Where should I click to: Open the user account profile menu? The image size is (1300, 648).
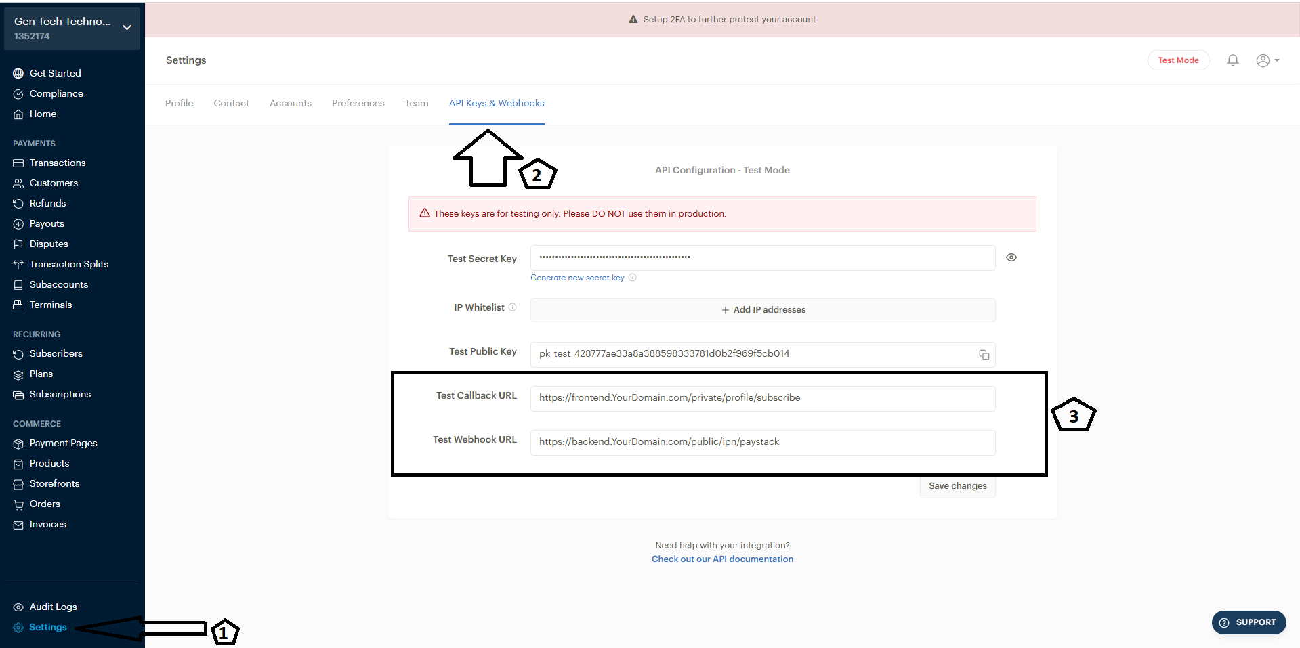[x=1267, y=60]
